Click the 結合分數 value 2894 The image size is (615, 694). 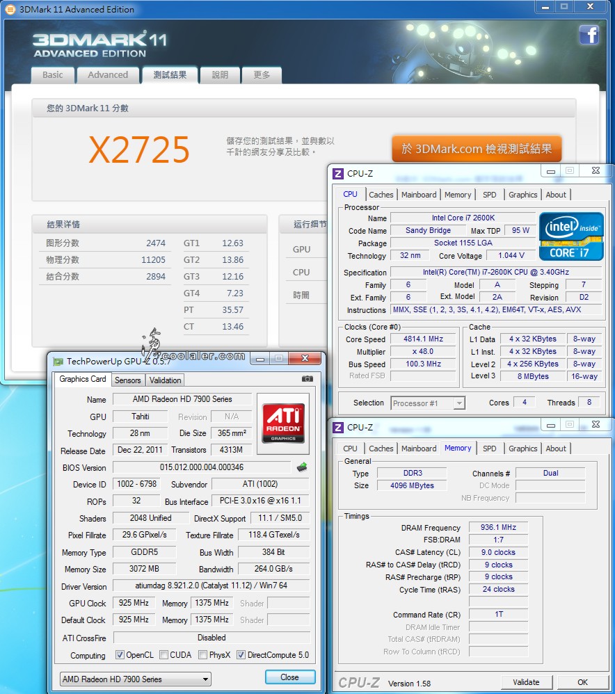tap(156, 277)
